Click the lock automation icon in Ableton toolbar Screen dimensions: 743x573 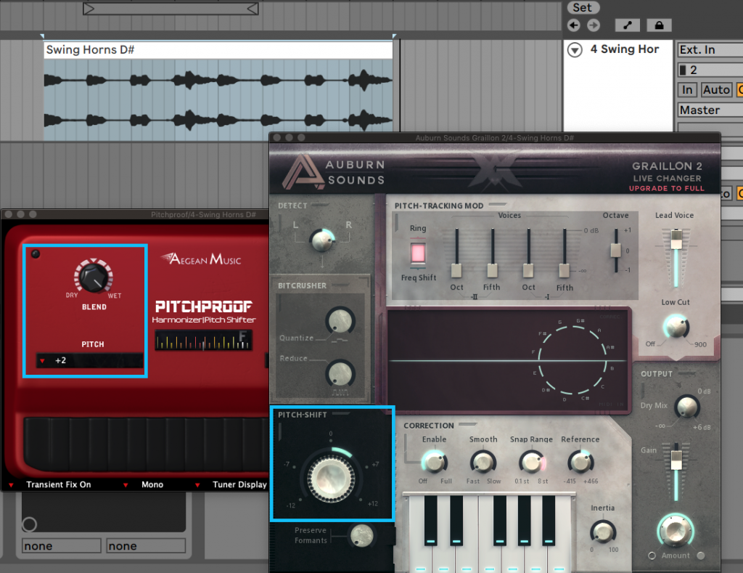pyautogui.click(x=658, y=25)
